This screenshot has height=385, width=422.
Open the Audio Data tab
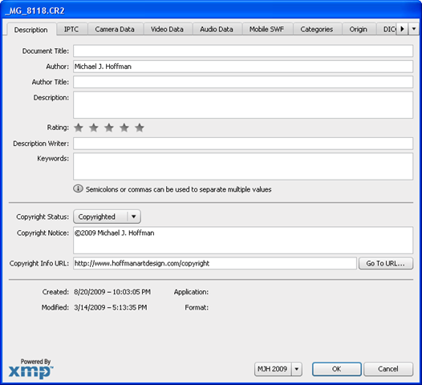217,29
